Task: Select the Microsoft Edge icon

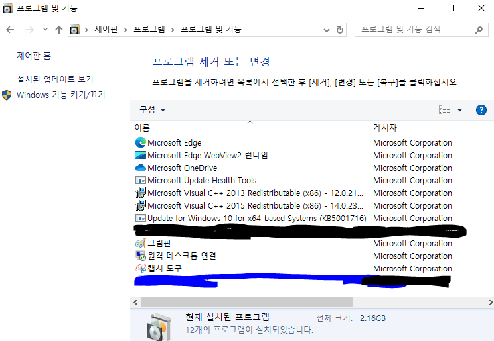Action: (141, 142)
